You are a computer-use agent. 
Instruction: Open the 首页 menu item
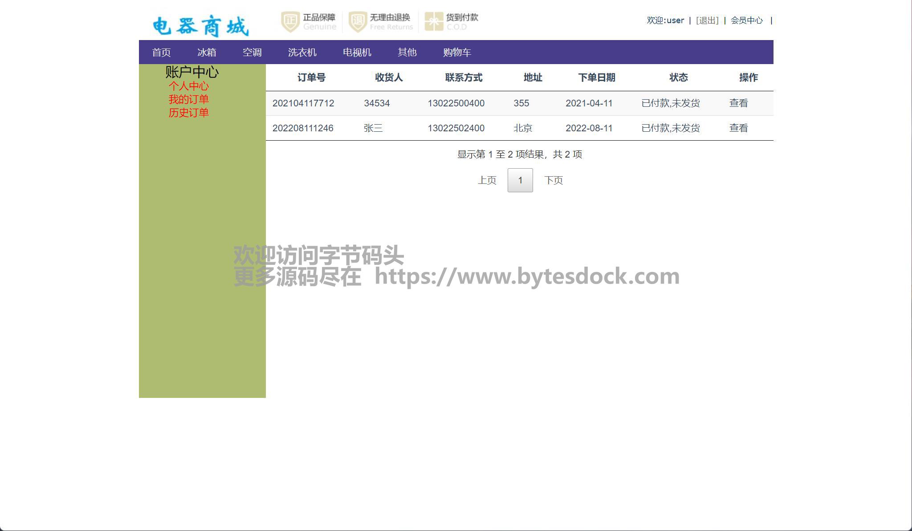point(161,53)
